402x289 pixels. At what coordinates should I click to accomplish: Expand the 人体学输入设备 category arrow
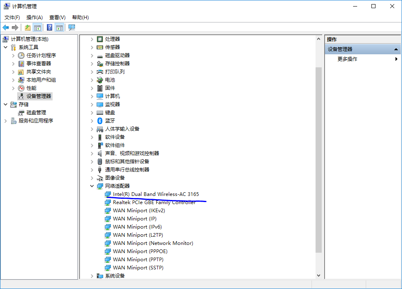click(92, 129)
